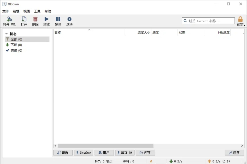Pause downloads with the 暂停 icon
This screenshot has width=247, height=164.
click(58, 21)
